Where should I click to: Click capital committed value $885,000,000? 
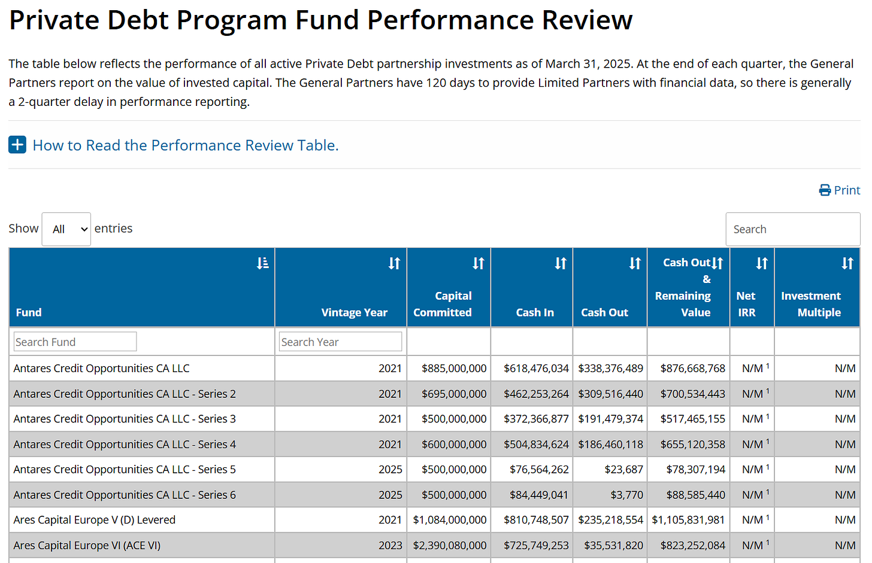click(x=454, y=369)
